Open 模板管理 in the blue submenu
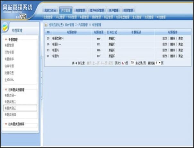 click(96, 17)
